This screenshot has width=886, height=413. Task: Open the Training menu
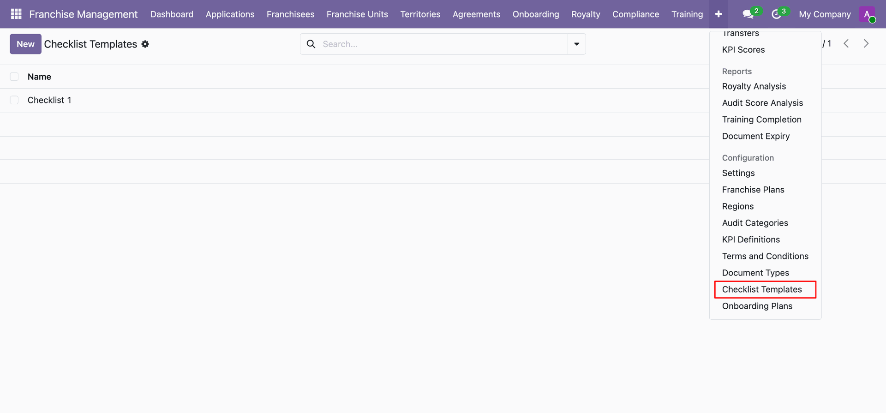point(687,14)
